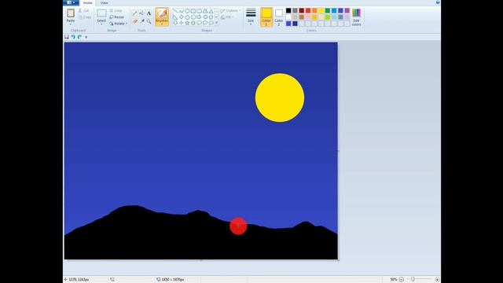Click Edit colors button
This screenshot has height=283, width=503.
(x=356, y=17)
